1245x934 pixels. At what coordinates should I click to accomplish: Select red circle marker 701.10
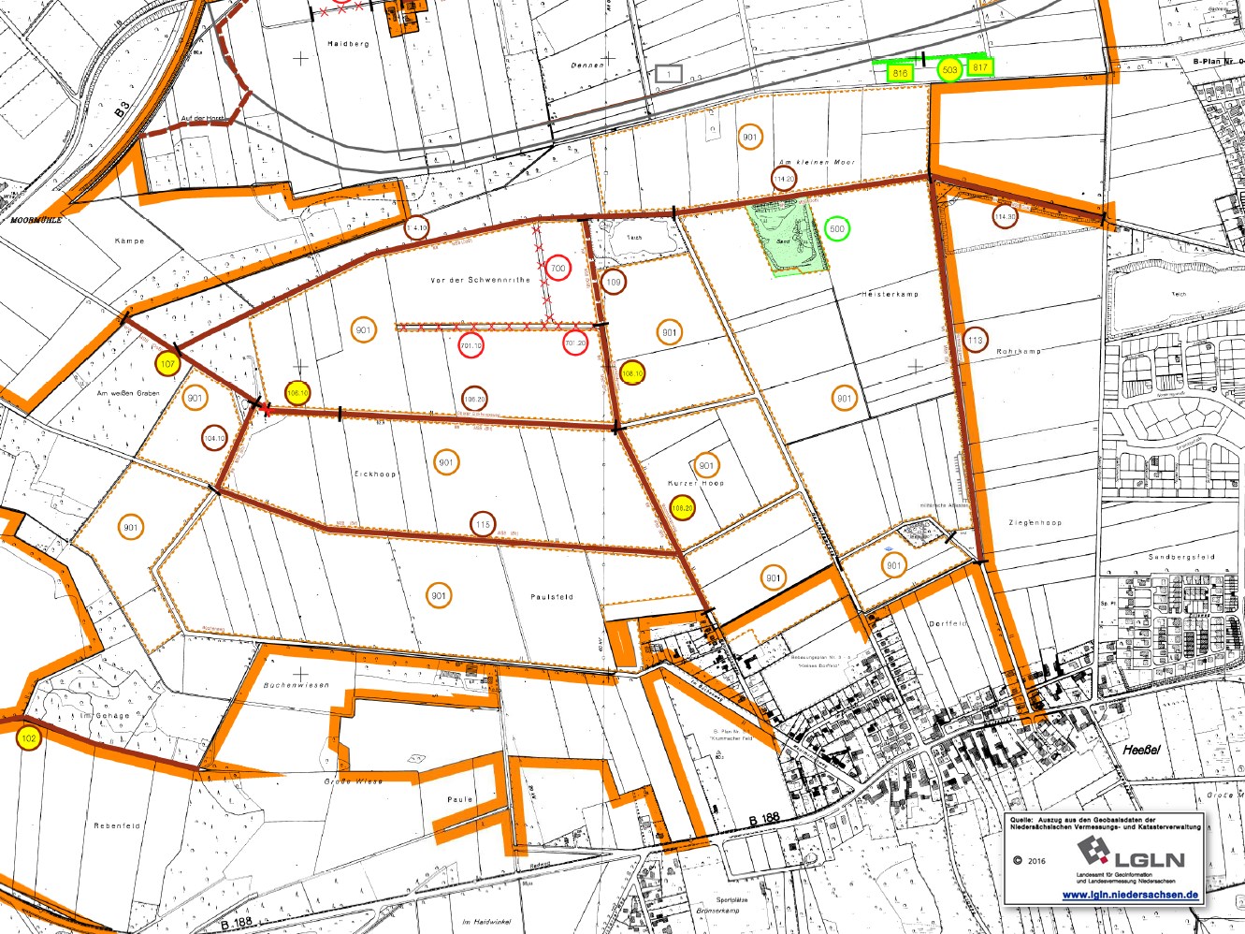coord(471,345)
